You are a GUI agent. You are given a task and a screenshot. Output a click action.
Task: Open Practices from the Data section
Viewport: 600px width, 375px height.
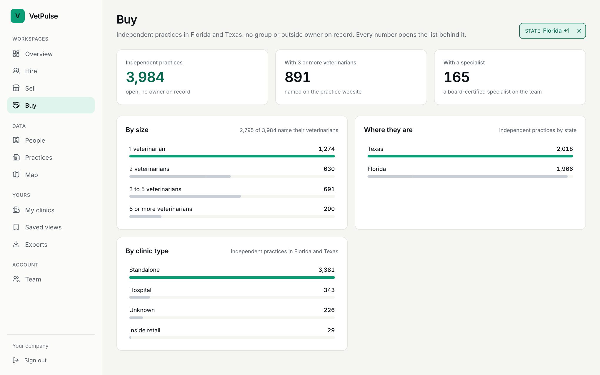(51, 157)
